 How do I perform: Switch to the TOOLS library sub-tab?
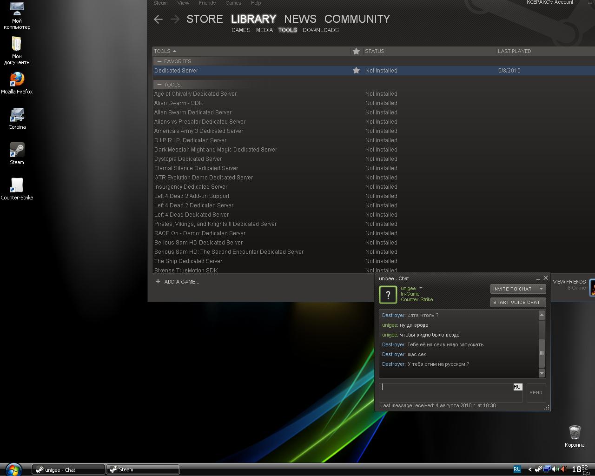point(288,30)
